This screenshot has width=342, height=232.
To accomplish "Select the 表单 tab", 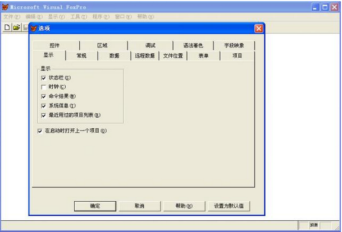I will click(x=203, y=55).
